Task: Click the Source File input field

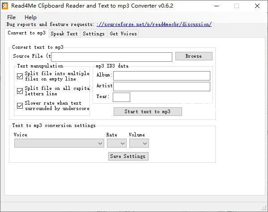Action: coord(111,57)
